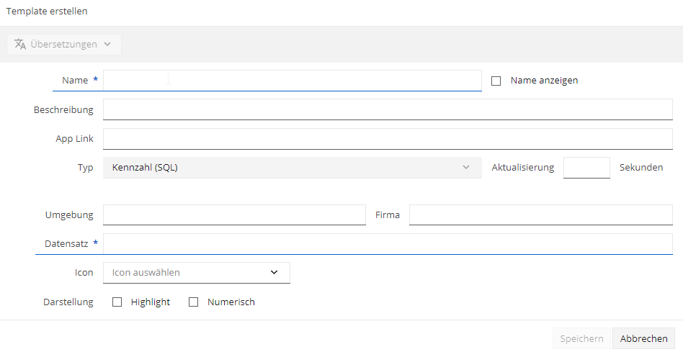Open the Icon auswählen dropdown
683x352 pixels.
click(x=197, y=273)
